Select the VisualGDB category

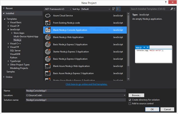pos(15,54)
